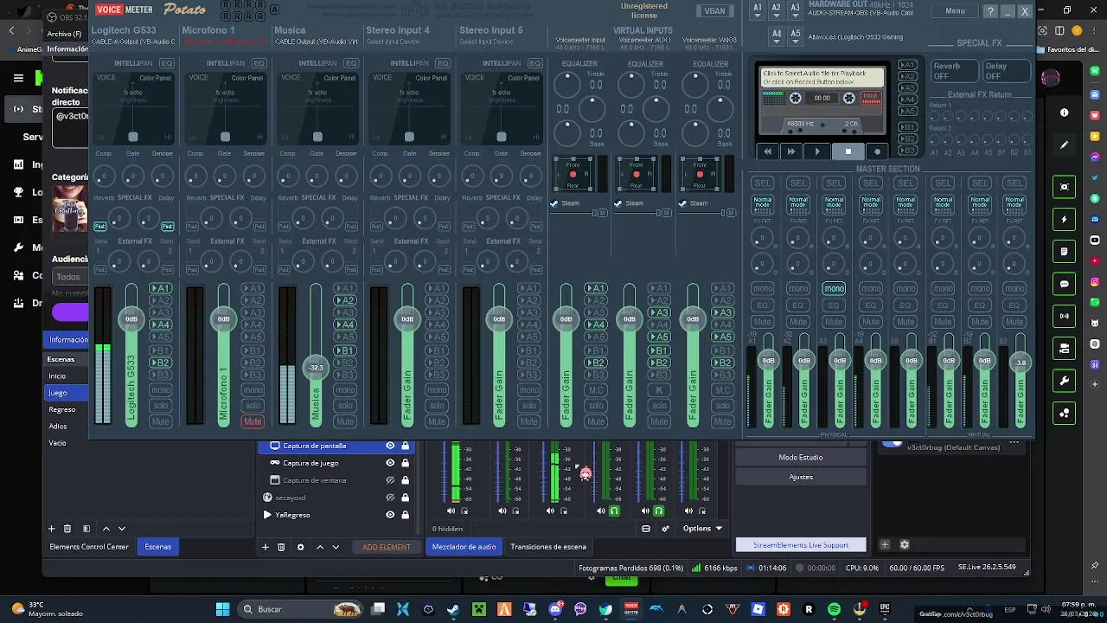Select the Regreso scene
1107x623 pixels.
coord(62,409)
